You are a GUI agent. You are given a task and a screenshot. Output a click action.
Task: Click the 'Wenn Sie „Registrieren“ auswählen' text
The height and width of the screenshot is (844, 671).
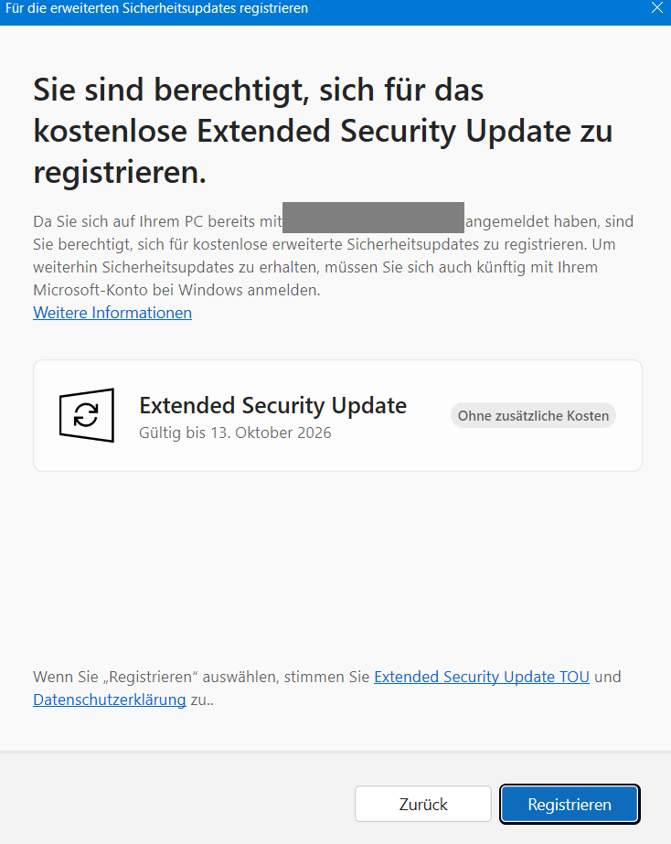click(155, 677)
